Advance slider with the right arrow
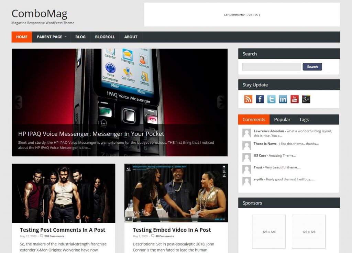This screenshot has height=253, width=352. (x=221, y=102)
